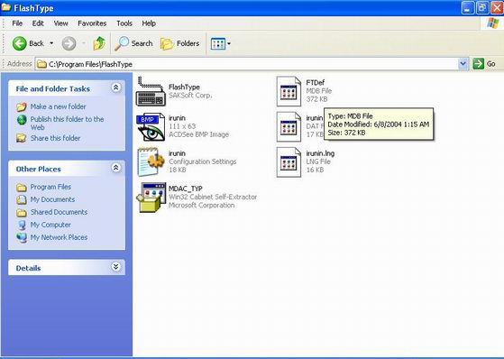Click the Make a new folder icon
The image size is (504, 359).
[x=22, y=106]
